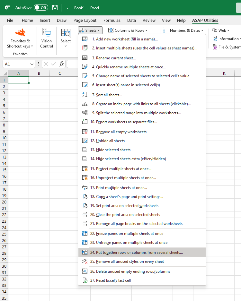Click the Insert multiple sheets icon
Viewport: 241px width, 301px height.
tap(85, 48)
